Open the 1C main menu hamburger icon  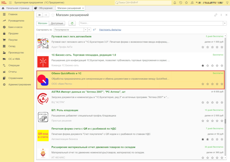10,3
